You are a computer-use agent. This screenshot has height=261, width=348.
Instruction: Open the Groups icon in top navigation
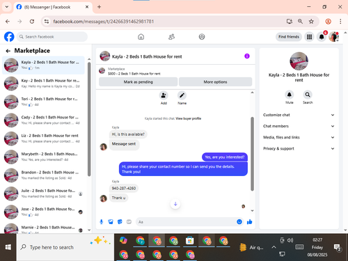coord(202,37)
